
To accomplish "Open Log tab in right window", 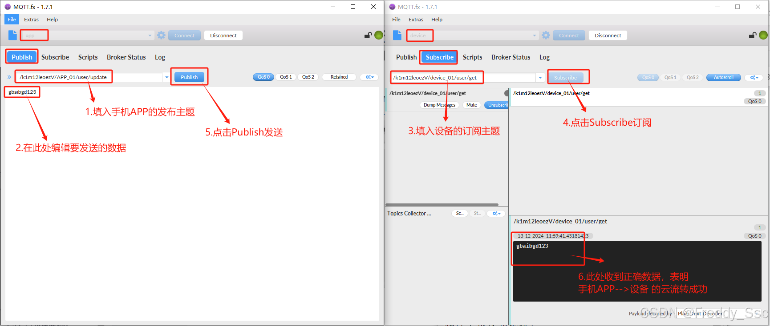I will coord(544,57).
